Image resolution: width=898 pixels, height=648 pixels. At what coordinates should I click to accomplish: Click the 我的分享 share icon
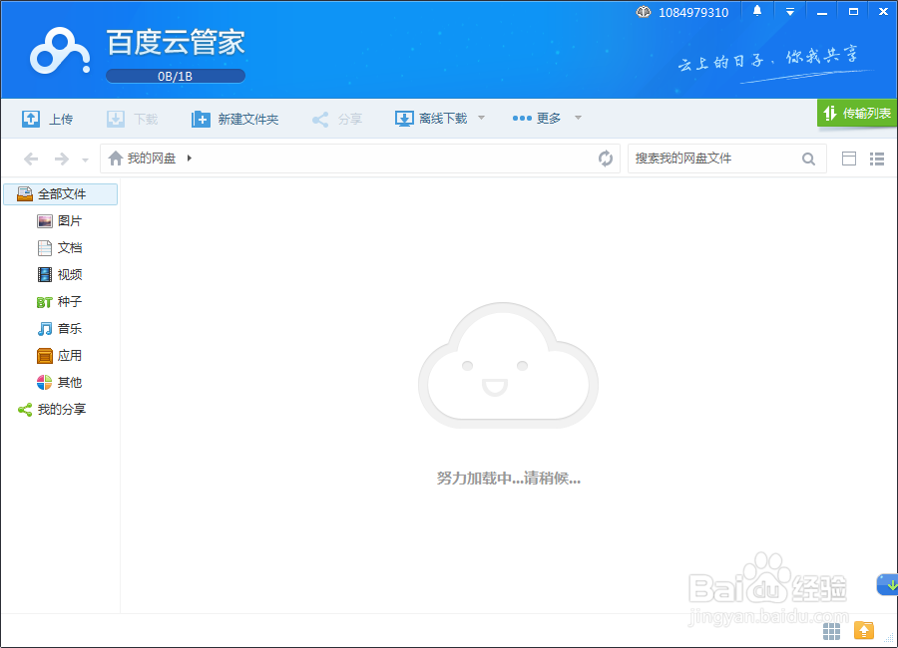(x=24, y=409)
